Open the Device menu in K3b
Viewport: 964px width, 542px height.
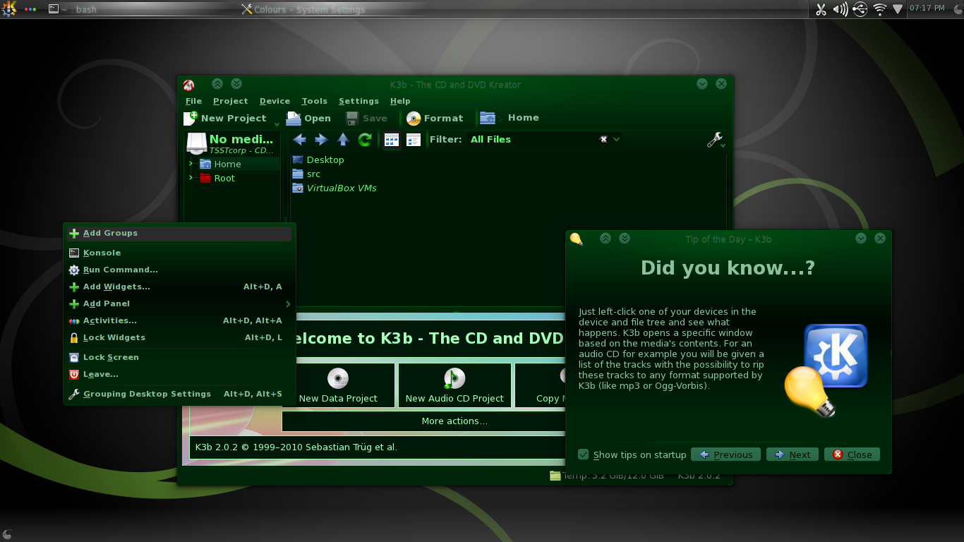[275, 101]
